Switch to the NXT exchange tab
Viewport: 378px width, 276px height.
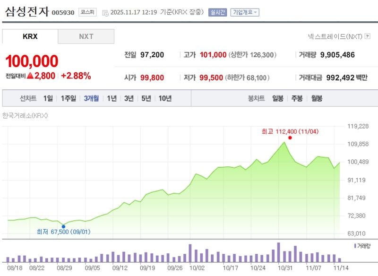click(x=86, y=35)
